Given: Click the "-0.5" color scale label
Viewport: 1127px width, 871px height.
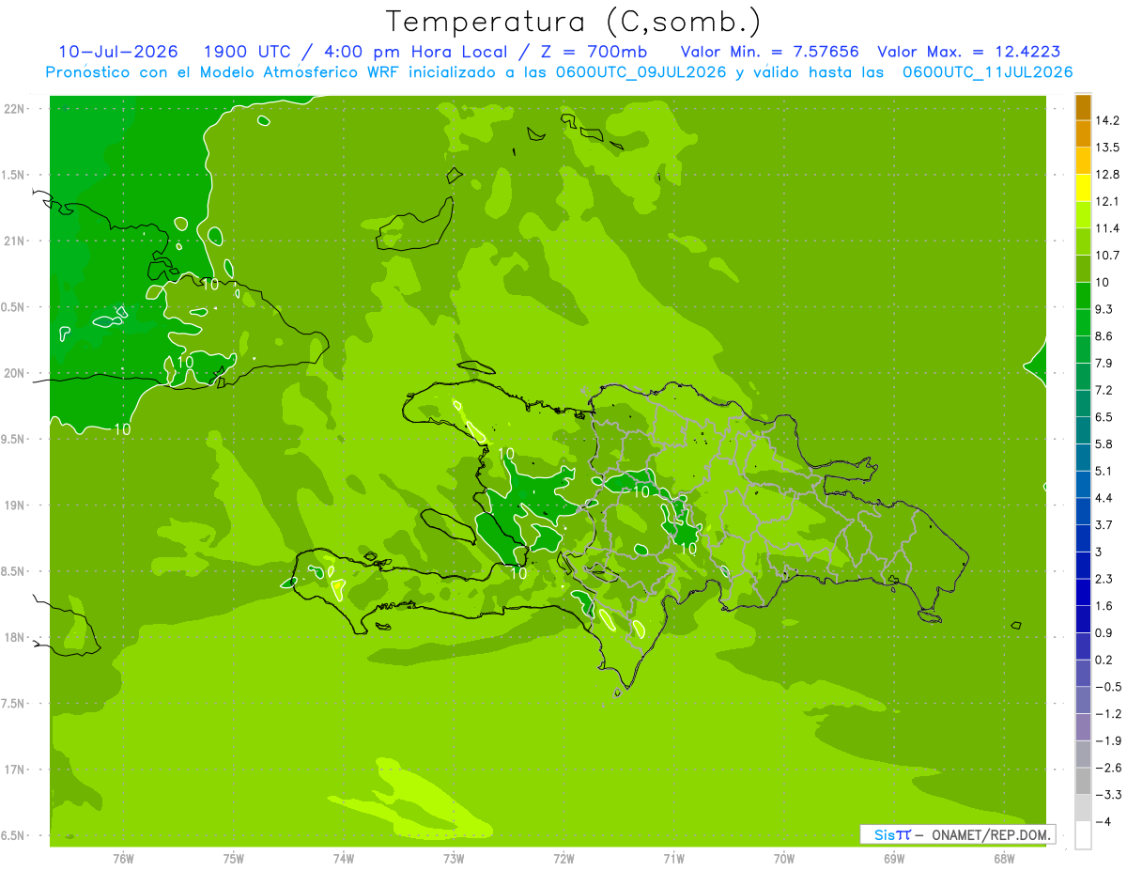Looking at the screenshot, I should point(1107,687).
